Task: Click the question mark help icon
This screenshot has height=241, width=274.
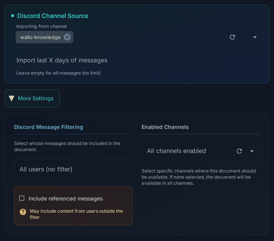Action: point(23,212)
